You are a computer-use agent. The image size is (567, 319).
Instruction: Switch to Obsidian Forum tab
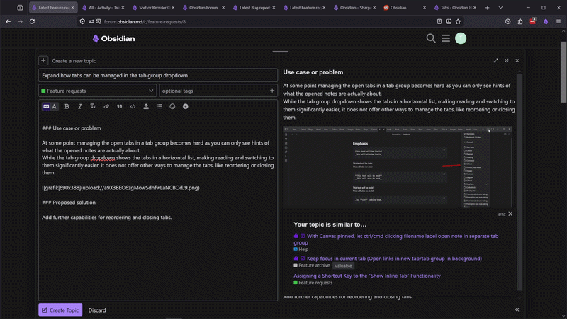(204, 7)
